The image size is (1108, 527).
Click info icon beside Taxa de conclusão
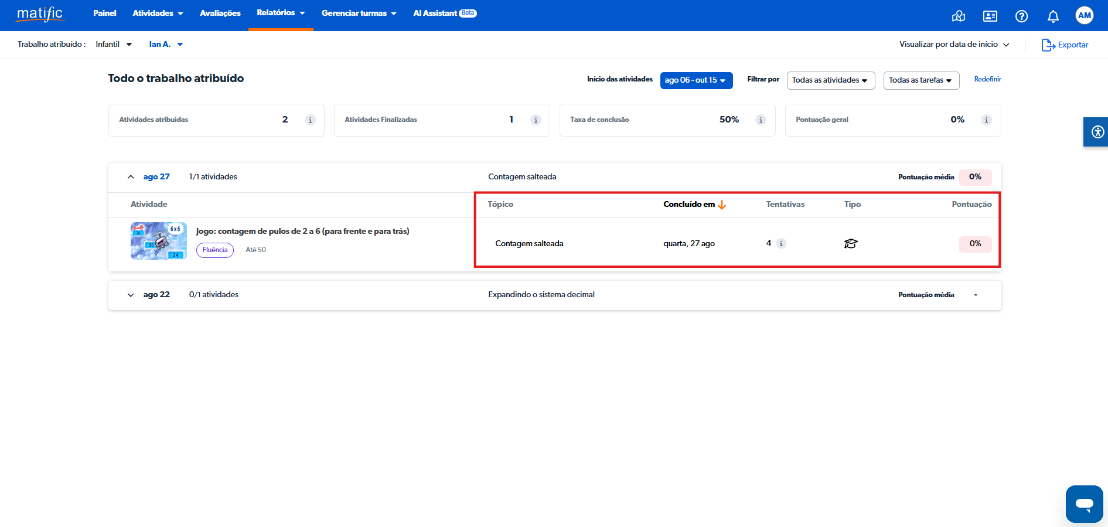pyautogui.click(x=761, y=120)
